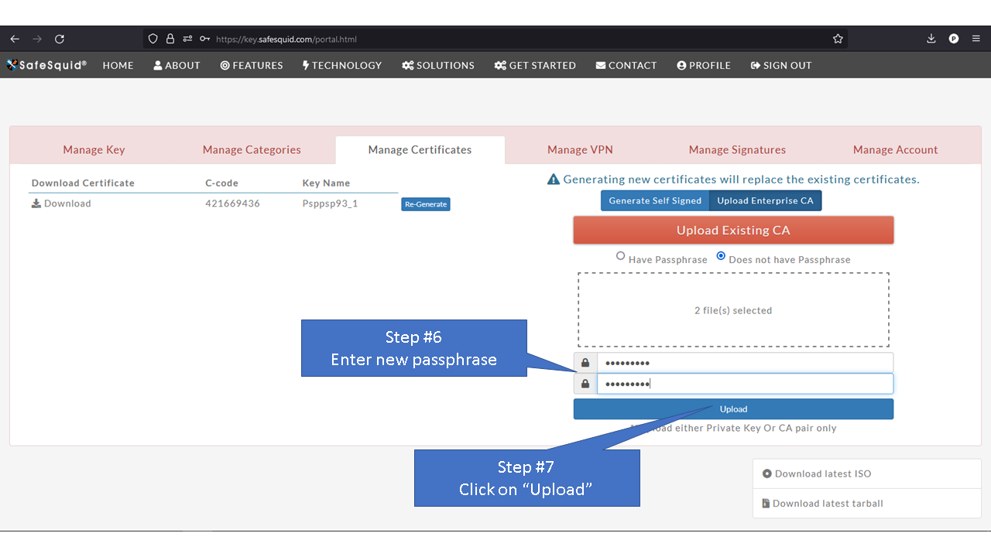Open the browser Downloads icon in the toolbar
Viewport: 991px width, 557px height.
[931, 38]
